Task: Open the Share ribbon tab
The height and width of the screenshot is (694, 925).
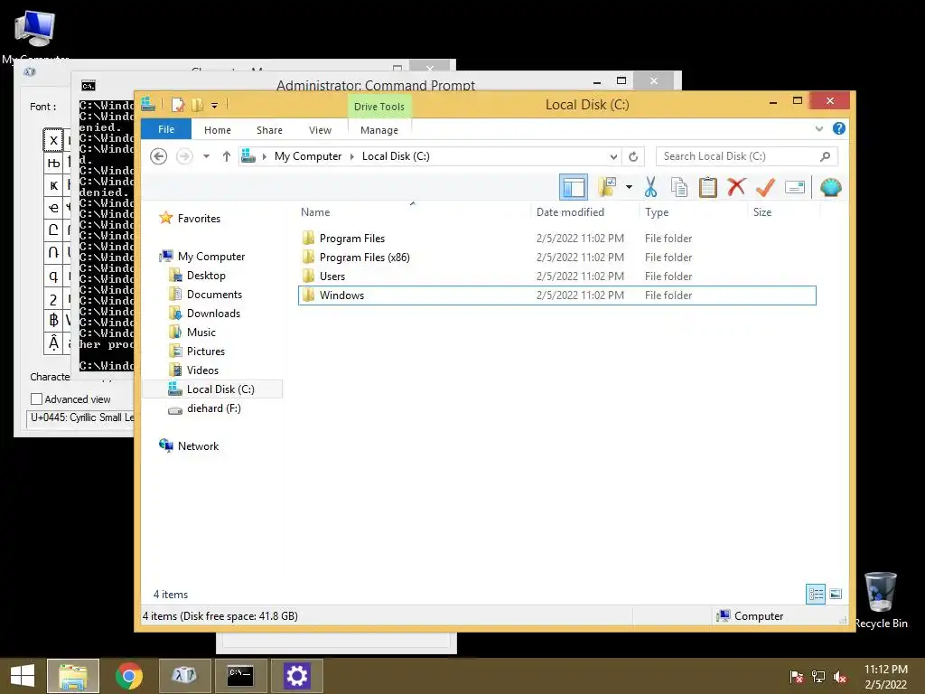Action: coord(269,130)
